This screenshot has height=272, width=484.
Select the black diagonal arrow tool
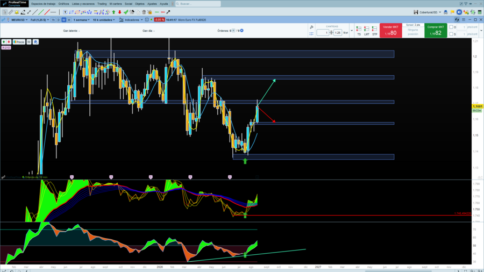(x=168, y=12)
